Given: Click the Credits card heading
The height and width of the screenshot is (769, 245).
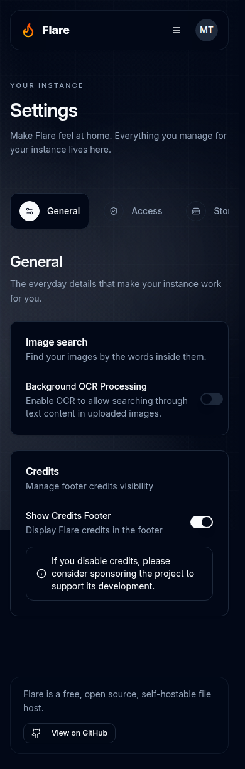Looking at the screenshot, I should [42, 471].
